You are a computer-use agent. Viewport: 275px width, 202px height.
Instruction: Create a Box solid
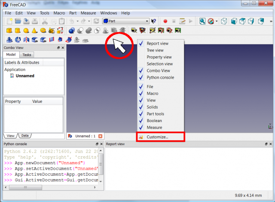coord(9,31)
